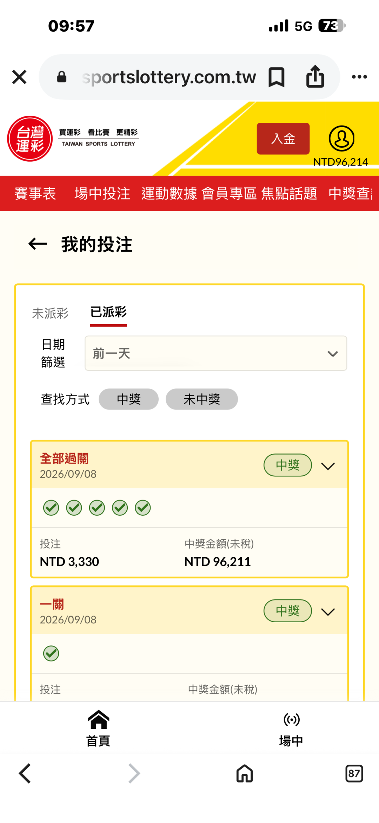The width and height of the screenshot is (379, 823).
Task: Toggle the 中獎 filter pill
Action: 128,399
